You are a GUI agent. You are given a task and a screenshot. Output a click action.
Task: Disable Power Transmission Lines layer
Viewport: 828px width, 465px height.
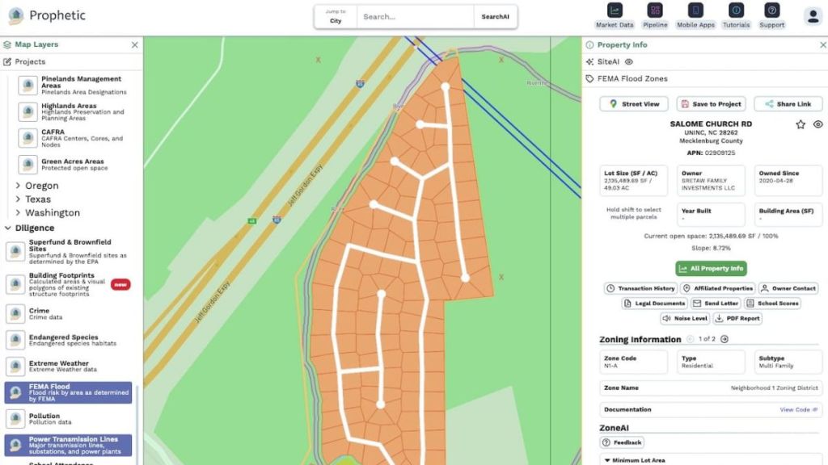(x=68, y=446)
